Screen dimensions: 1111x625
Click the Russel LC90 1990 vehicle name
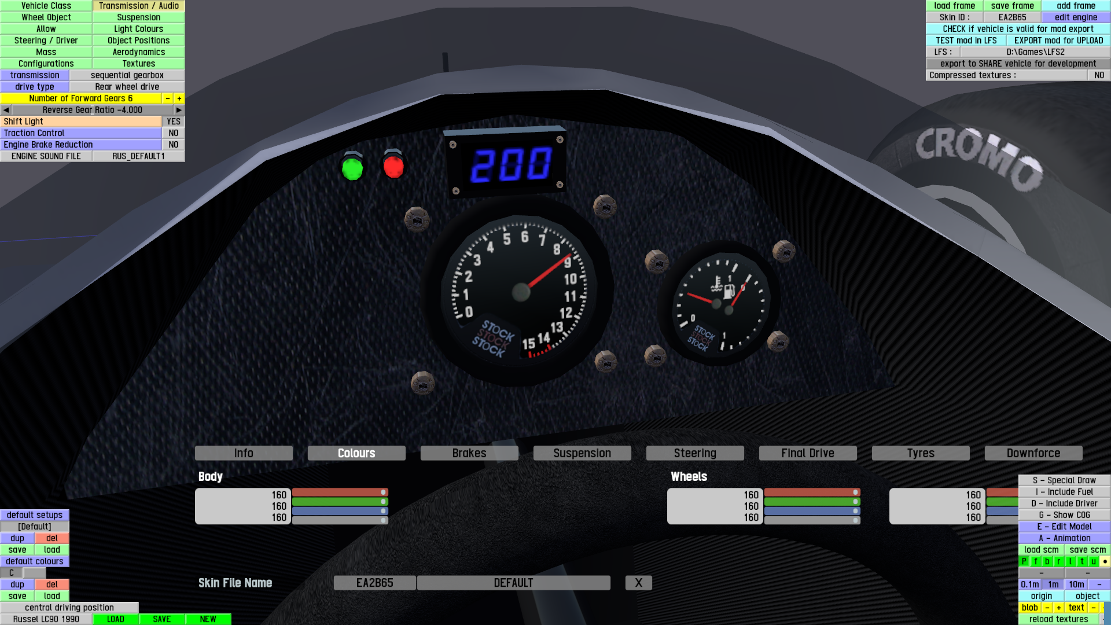pyautogui.click(x=46, y=619)
